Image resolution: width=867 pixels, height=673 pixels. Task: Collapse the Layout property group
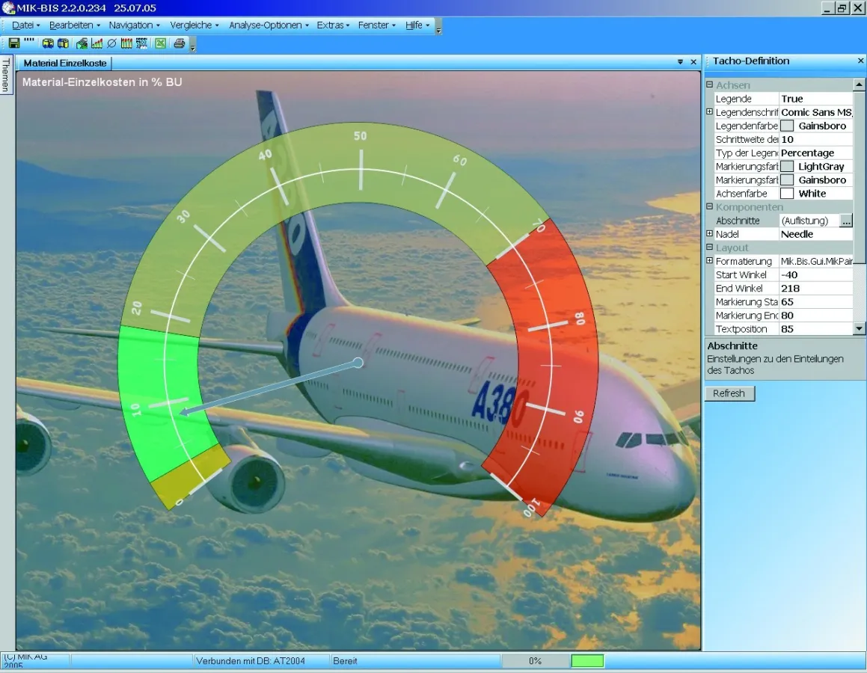click(x=709, y=248)
